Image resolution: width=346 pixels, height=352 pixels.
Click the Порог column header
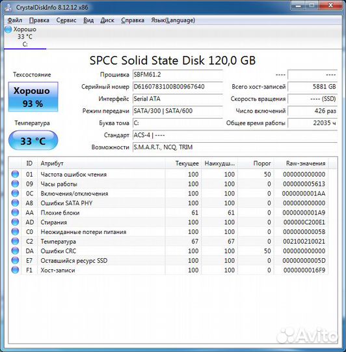(256, 164)
